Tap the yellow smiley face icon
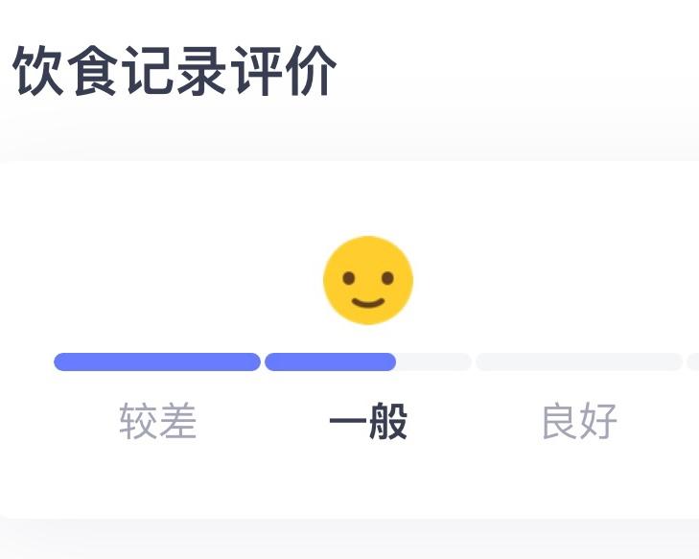Image resolution: width=699 pixels, height=559 pixels. click(x=368, y=280)
